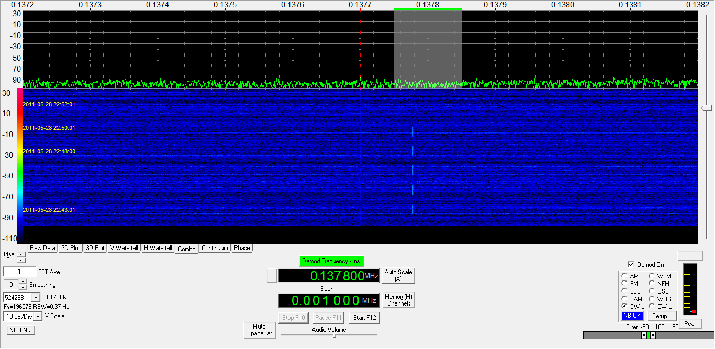Click the 0.001000 MHz span display

click(x=329, y=300)
